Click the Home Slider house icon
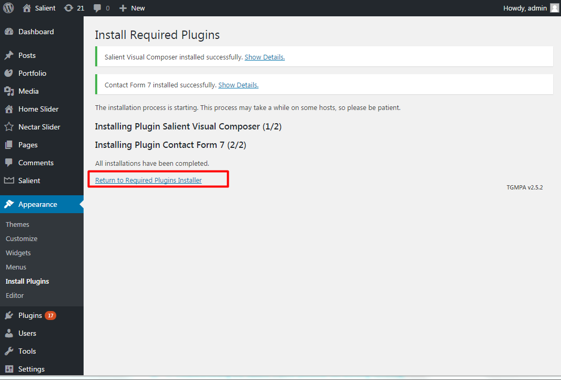The image size is (561, 380). [9, 109]
